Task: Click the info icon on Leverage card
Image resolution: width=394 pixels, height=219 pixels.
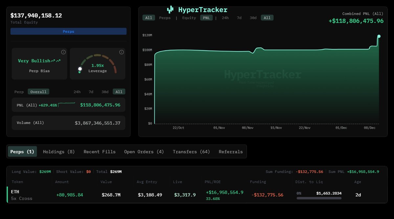Action: pos(121,52)
